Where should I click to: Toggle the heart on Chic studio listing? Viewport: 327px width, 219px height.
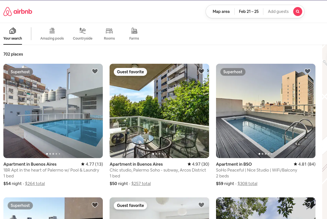201,71
